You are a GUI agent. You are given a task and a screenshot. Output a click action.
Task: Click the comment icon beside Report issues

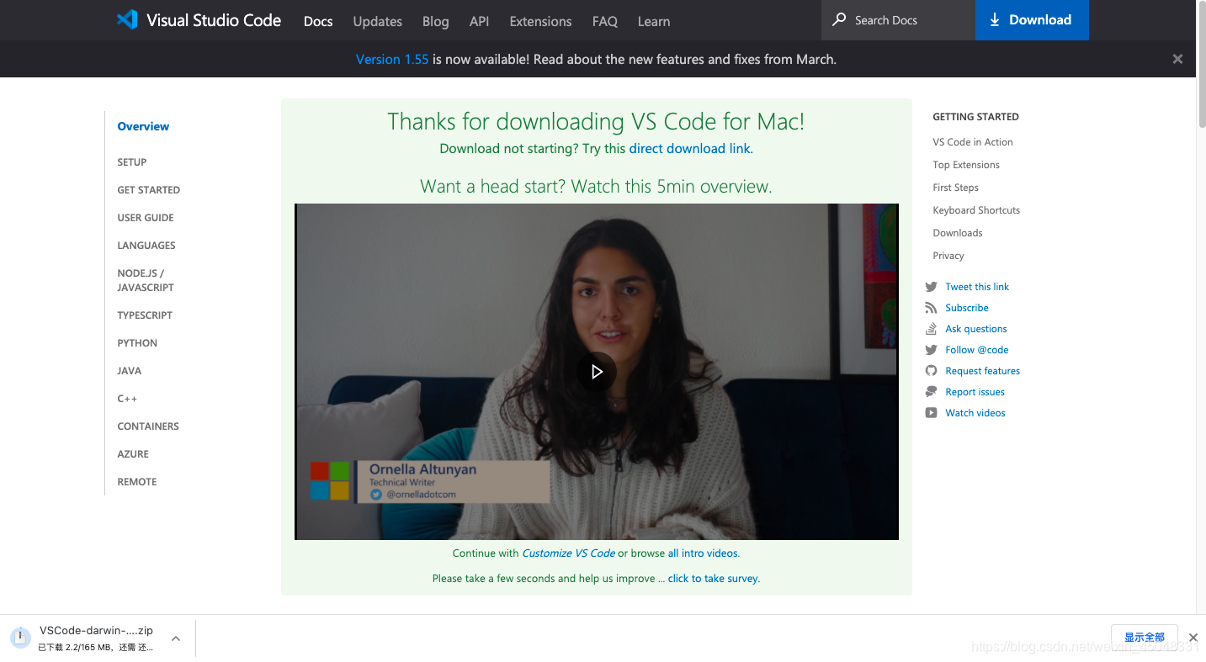point(931,392)
